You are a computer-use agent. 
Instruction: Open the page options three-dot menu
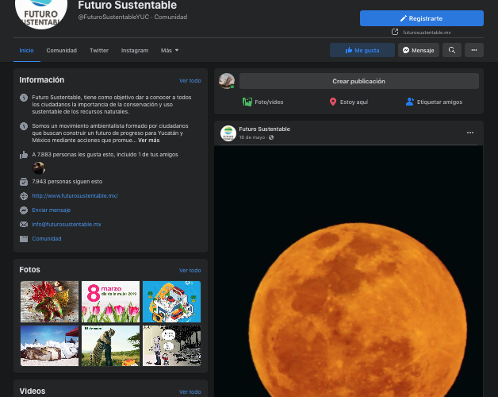pos(474,50)
